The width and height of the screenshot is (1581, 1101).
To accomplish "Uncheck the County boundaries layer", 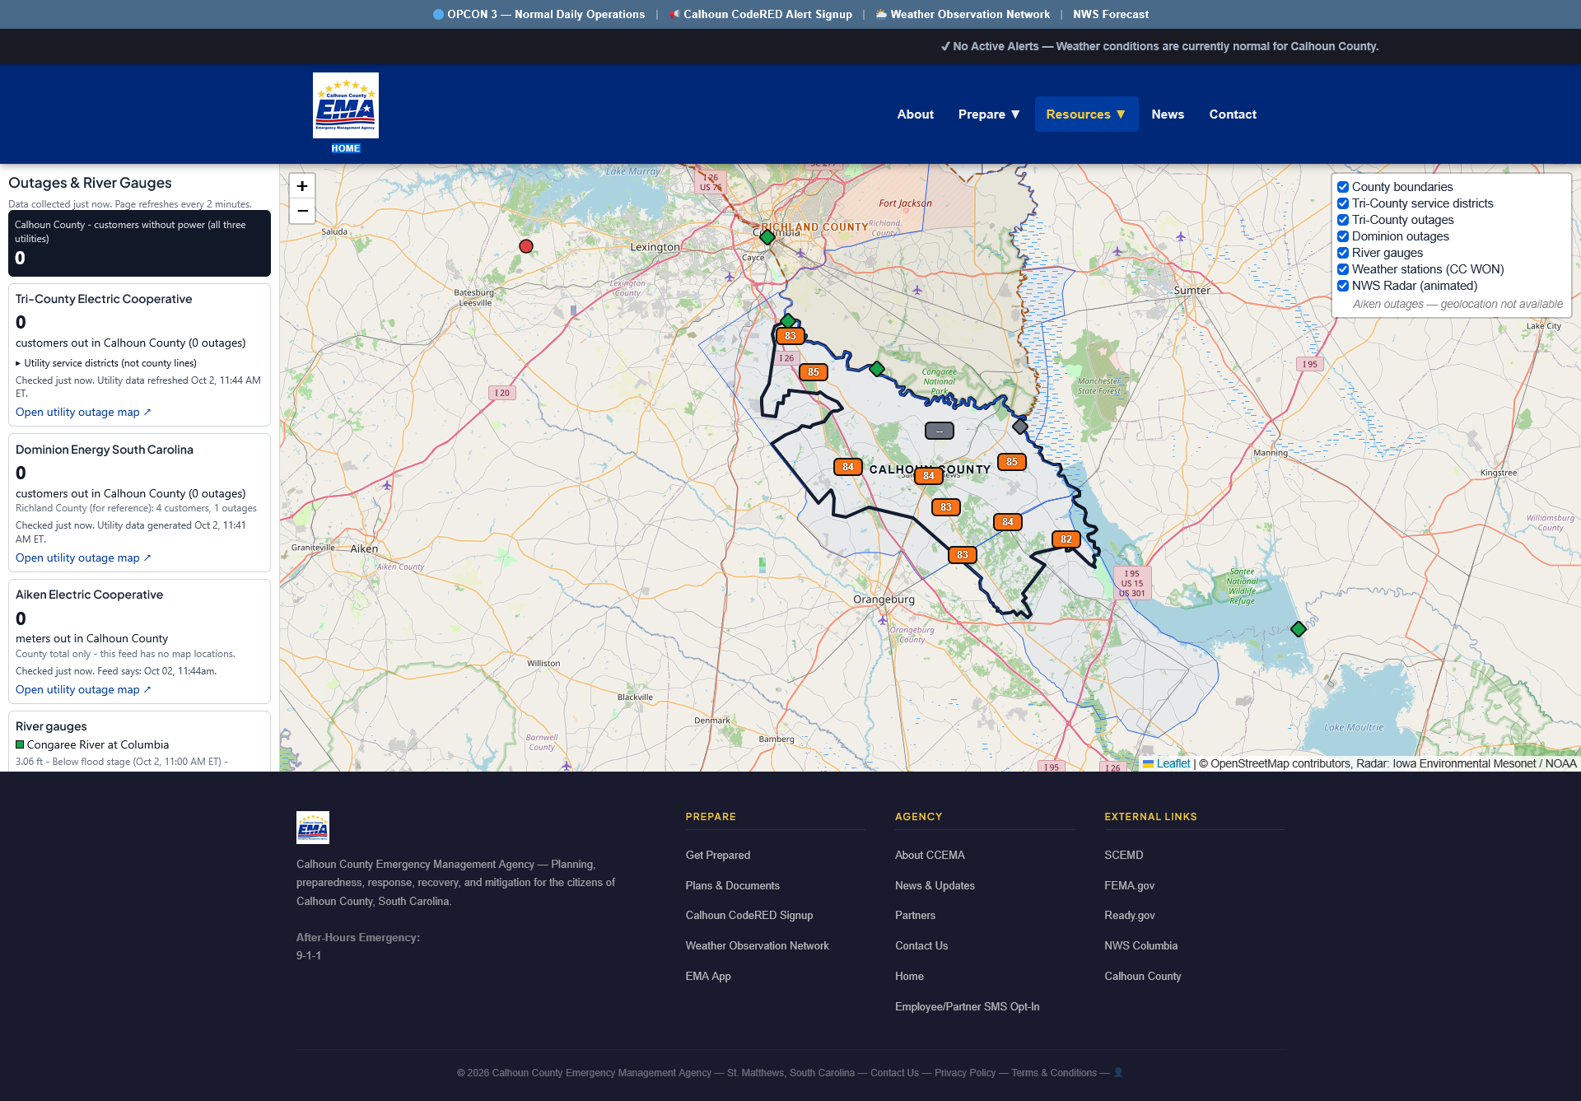I will pyautogui.click(x=1343, y=187).
